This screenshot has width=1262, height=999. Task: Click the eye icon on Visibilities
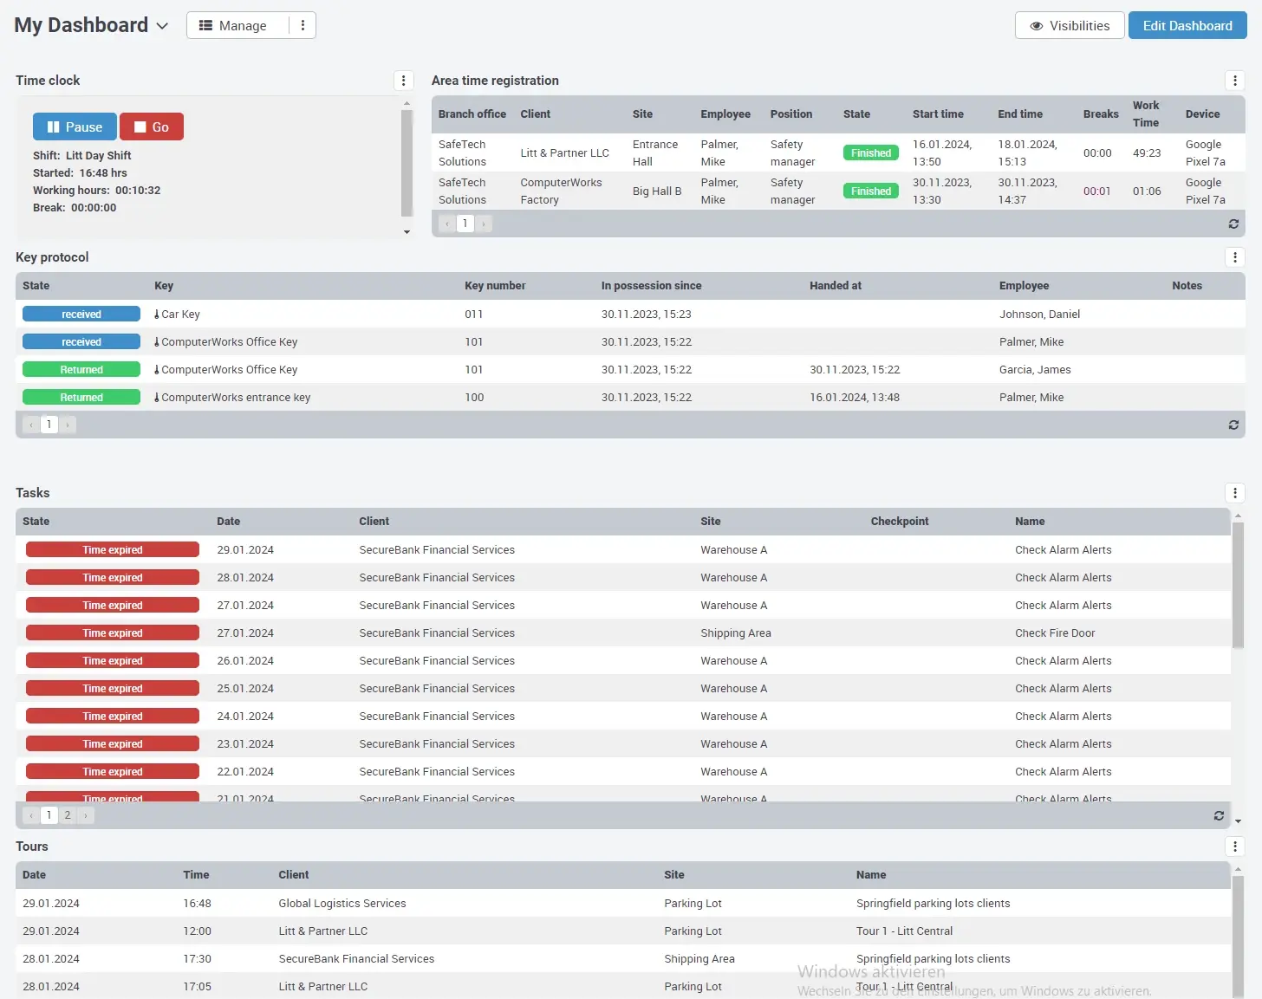click(1037, 25)
